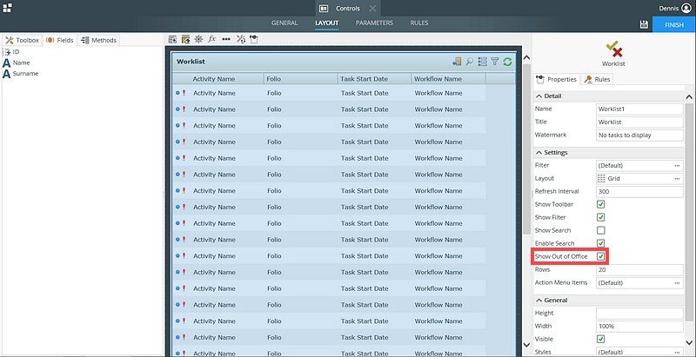696x357 pixels.
Task: Open the Methods tab in left panel
Action: pos(99,40)
